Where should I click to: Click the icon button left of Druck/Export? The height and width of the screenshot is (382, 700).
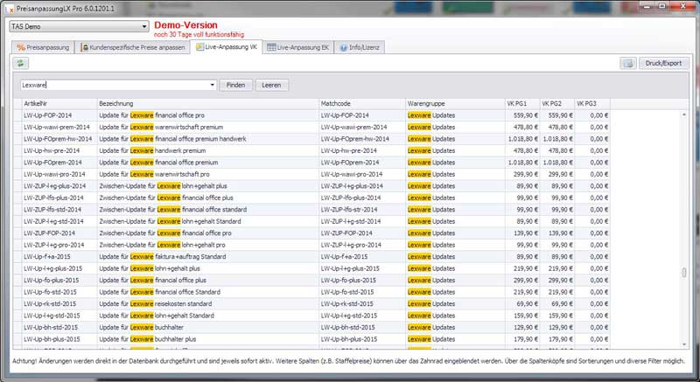click(x=628, y=63)
